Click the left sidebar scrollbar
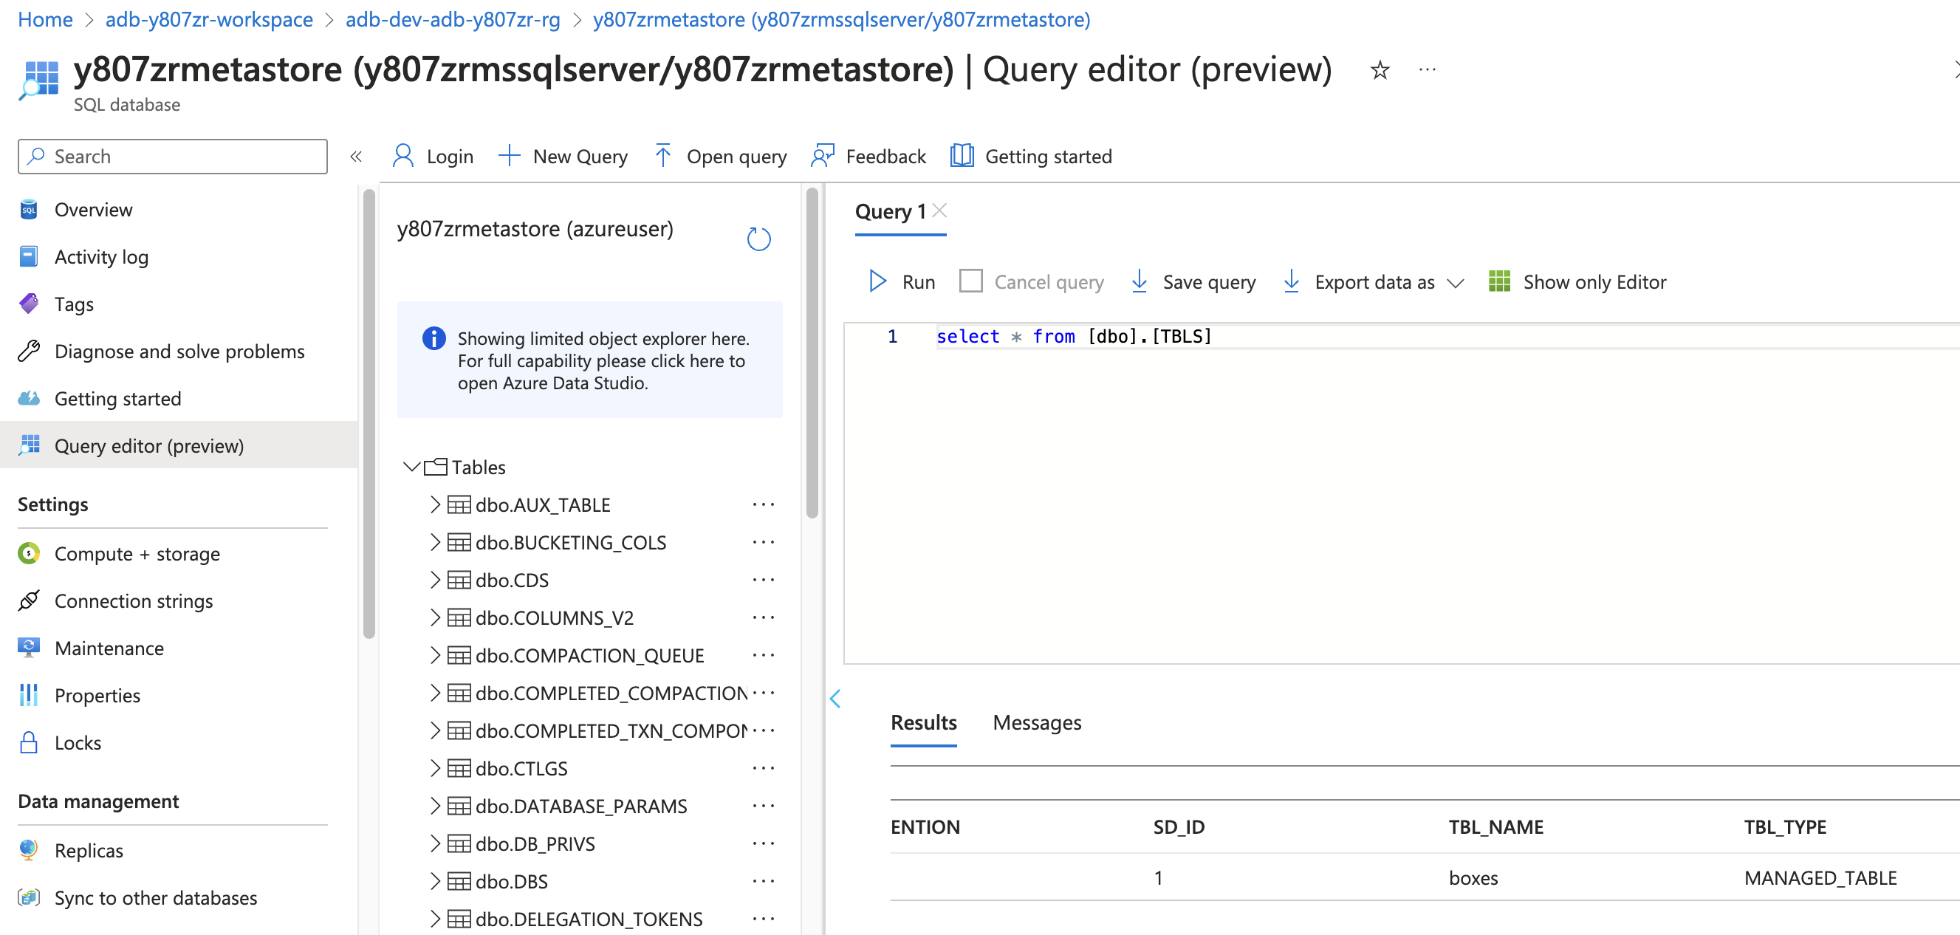The width and height of the screenshot is (1960, 935). pos(369,414)
